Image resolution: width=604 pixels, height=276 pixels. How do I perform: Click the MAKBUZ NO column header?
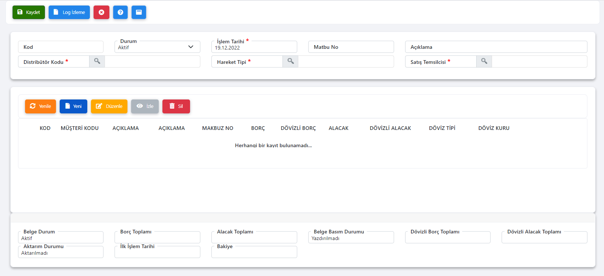point(218,128)
